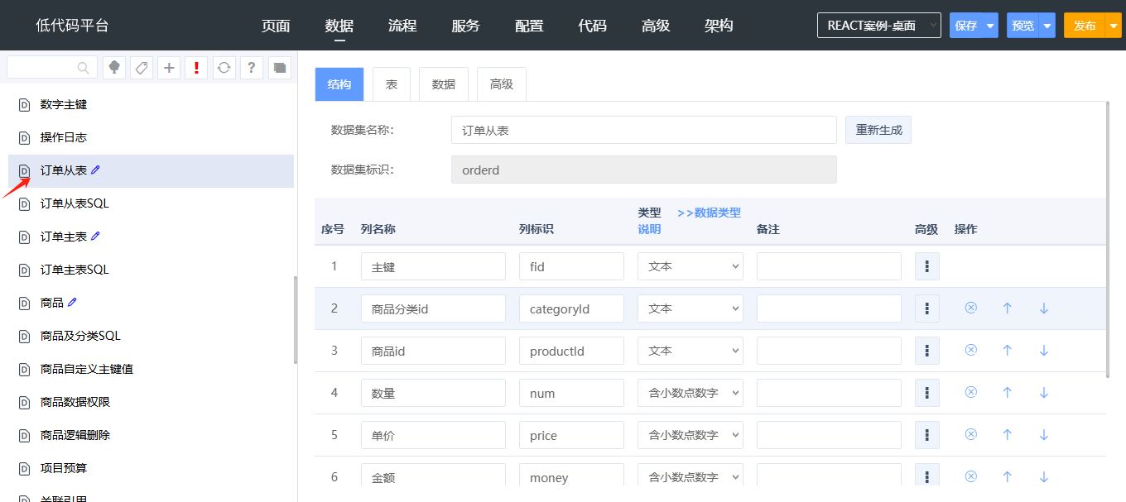
Task: Open the 代码 top menu
Action: click(592, 26)
